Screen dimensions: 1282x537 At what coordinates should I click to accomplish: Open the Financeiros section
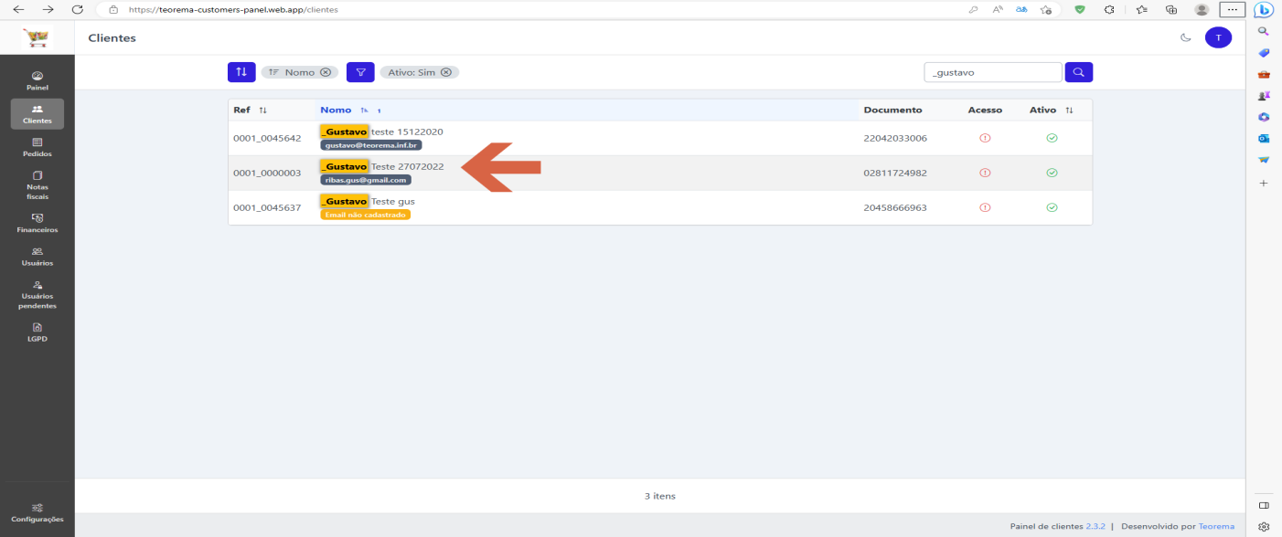(37, 224)
